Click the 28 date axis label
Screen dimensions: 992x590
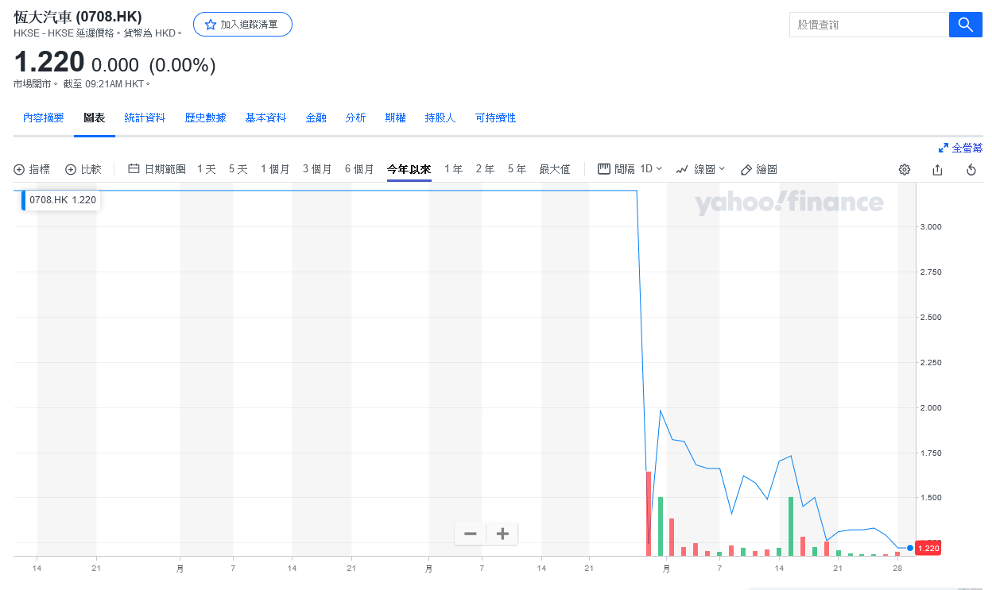[x=897, y=569]
